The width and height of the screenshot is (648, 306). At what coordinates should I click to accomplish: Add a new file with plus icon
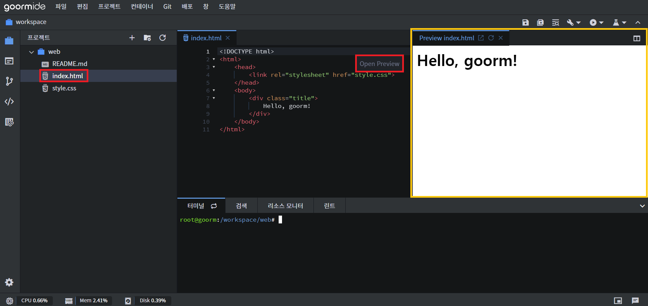pyautogui.click(x=132, y=38)
